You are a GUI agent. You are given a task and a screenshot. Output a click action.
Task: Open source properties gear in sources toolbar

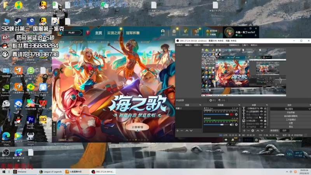pyautogui.click(x=253, y=131)
